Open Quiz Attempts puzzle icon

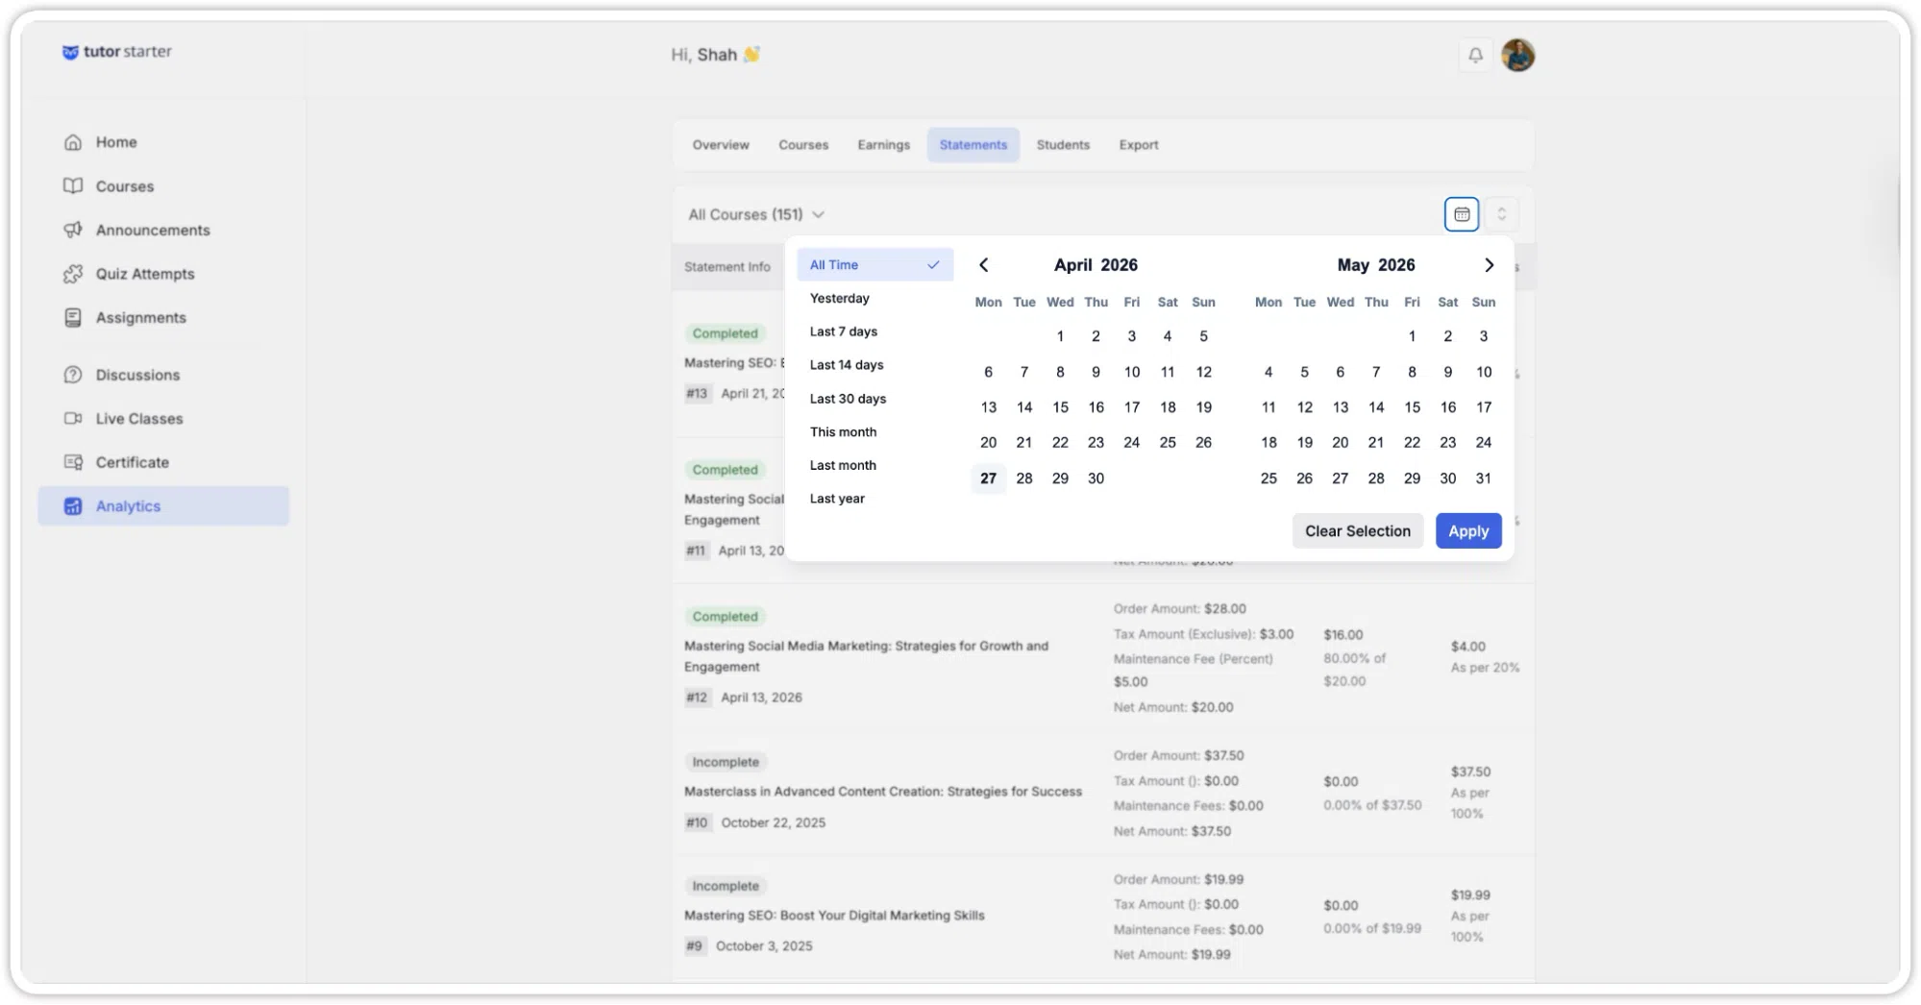point(73,274)
